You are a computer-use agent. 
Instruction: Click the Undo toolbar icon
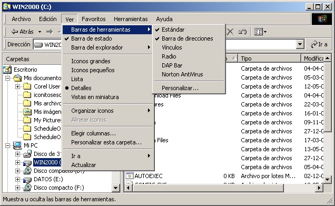242,32
